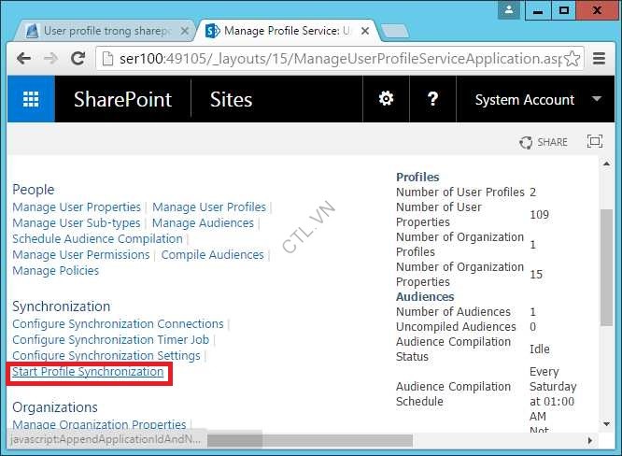
Task: Go back to the previous page
Action: tap(24, 58)
